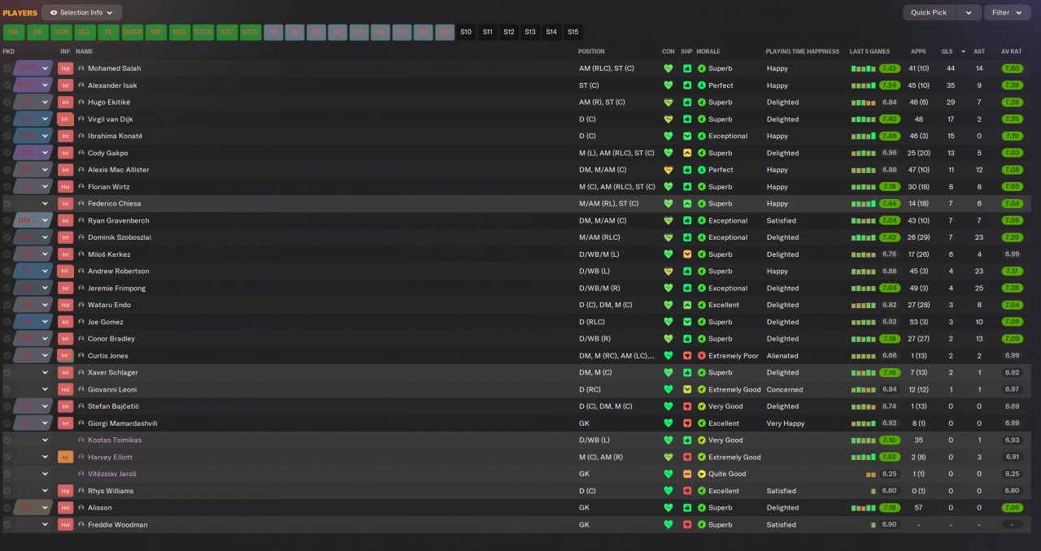Select the S10 substitute slot
The height and width of the screenshot is (551, 1041).
[465, 33]
